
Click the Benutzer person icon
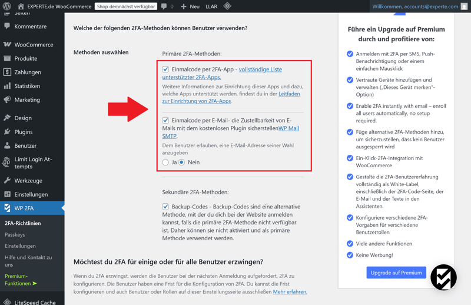point(7,145)
